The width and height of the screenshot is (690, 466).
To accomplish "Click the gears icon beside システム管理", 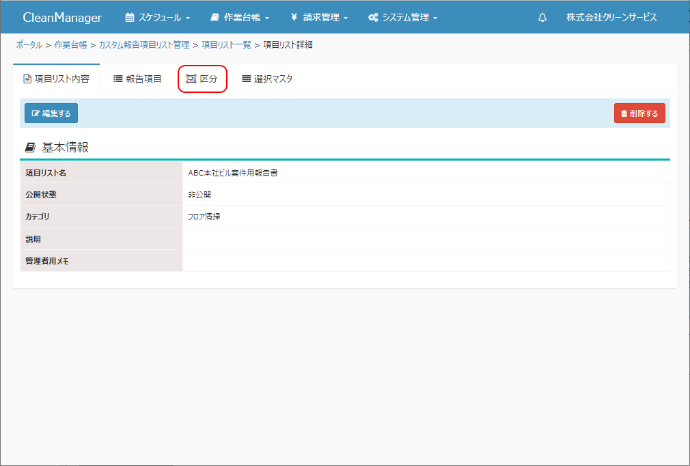I will pos(373,18).
